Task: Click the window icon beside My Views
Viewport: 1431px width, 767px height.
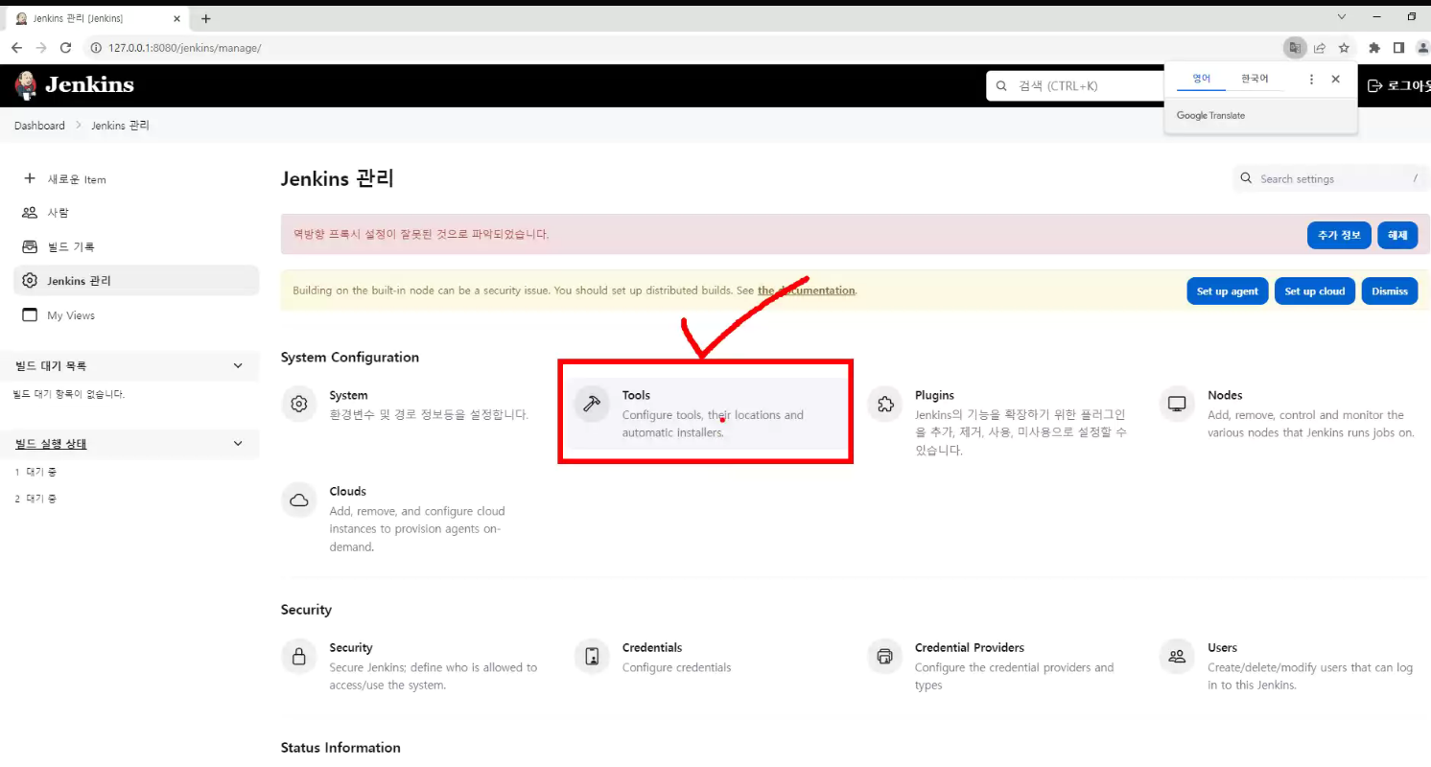Action: point(30,315)
